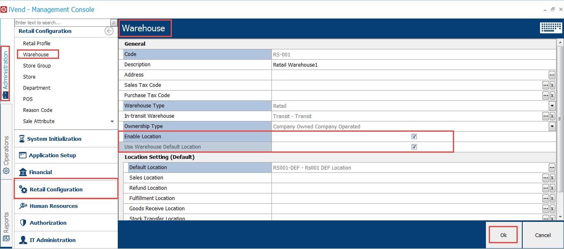
Task: Click 'Location Setting (Default)' section header
Action: point(159,157)
